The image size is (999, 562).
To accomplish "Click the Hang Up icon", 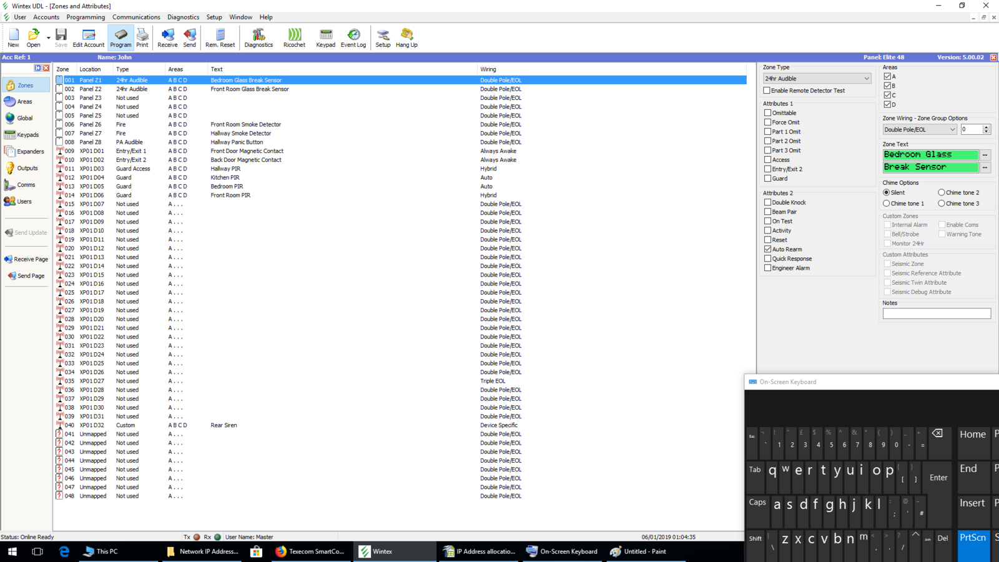I will [406, 37].
